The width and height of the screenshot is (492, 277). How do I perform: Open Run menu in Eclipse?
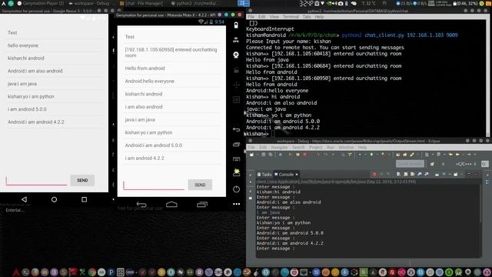(331, 147)
